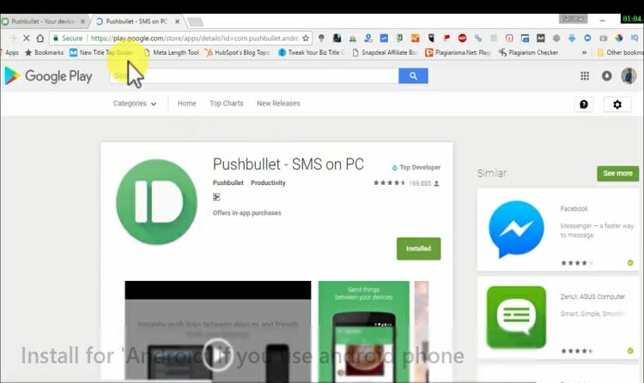
Task: Click the colorful pinwheel extension icon
Action: (x=619, y=38)
